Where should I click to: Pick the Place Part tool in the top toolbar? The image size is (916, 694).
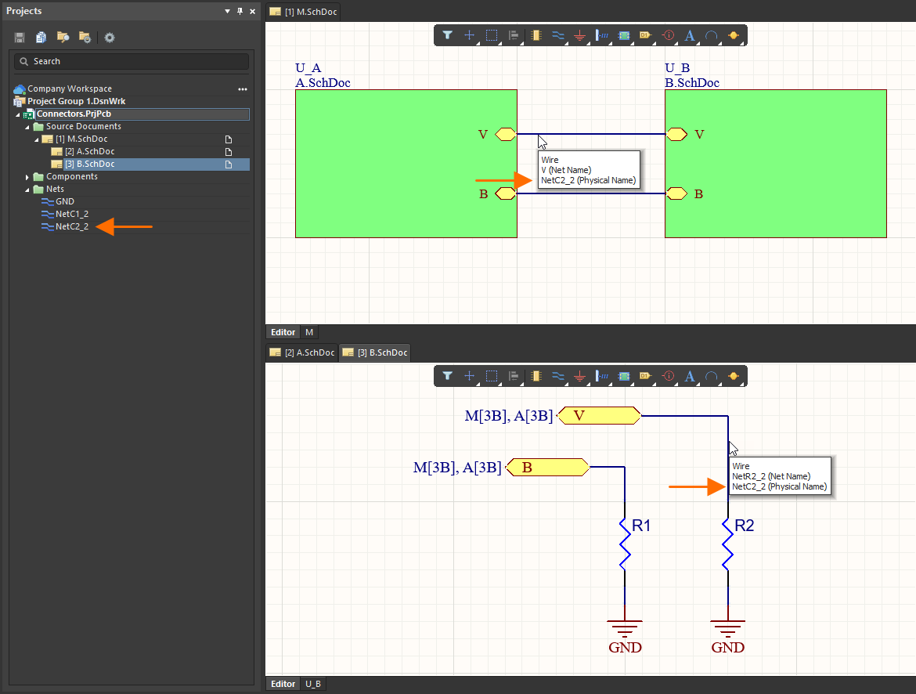click(536, 35)
